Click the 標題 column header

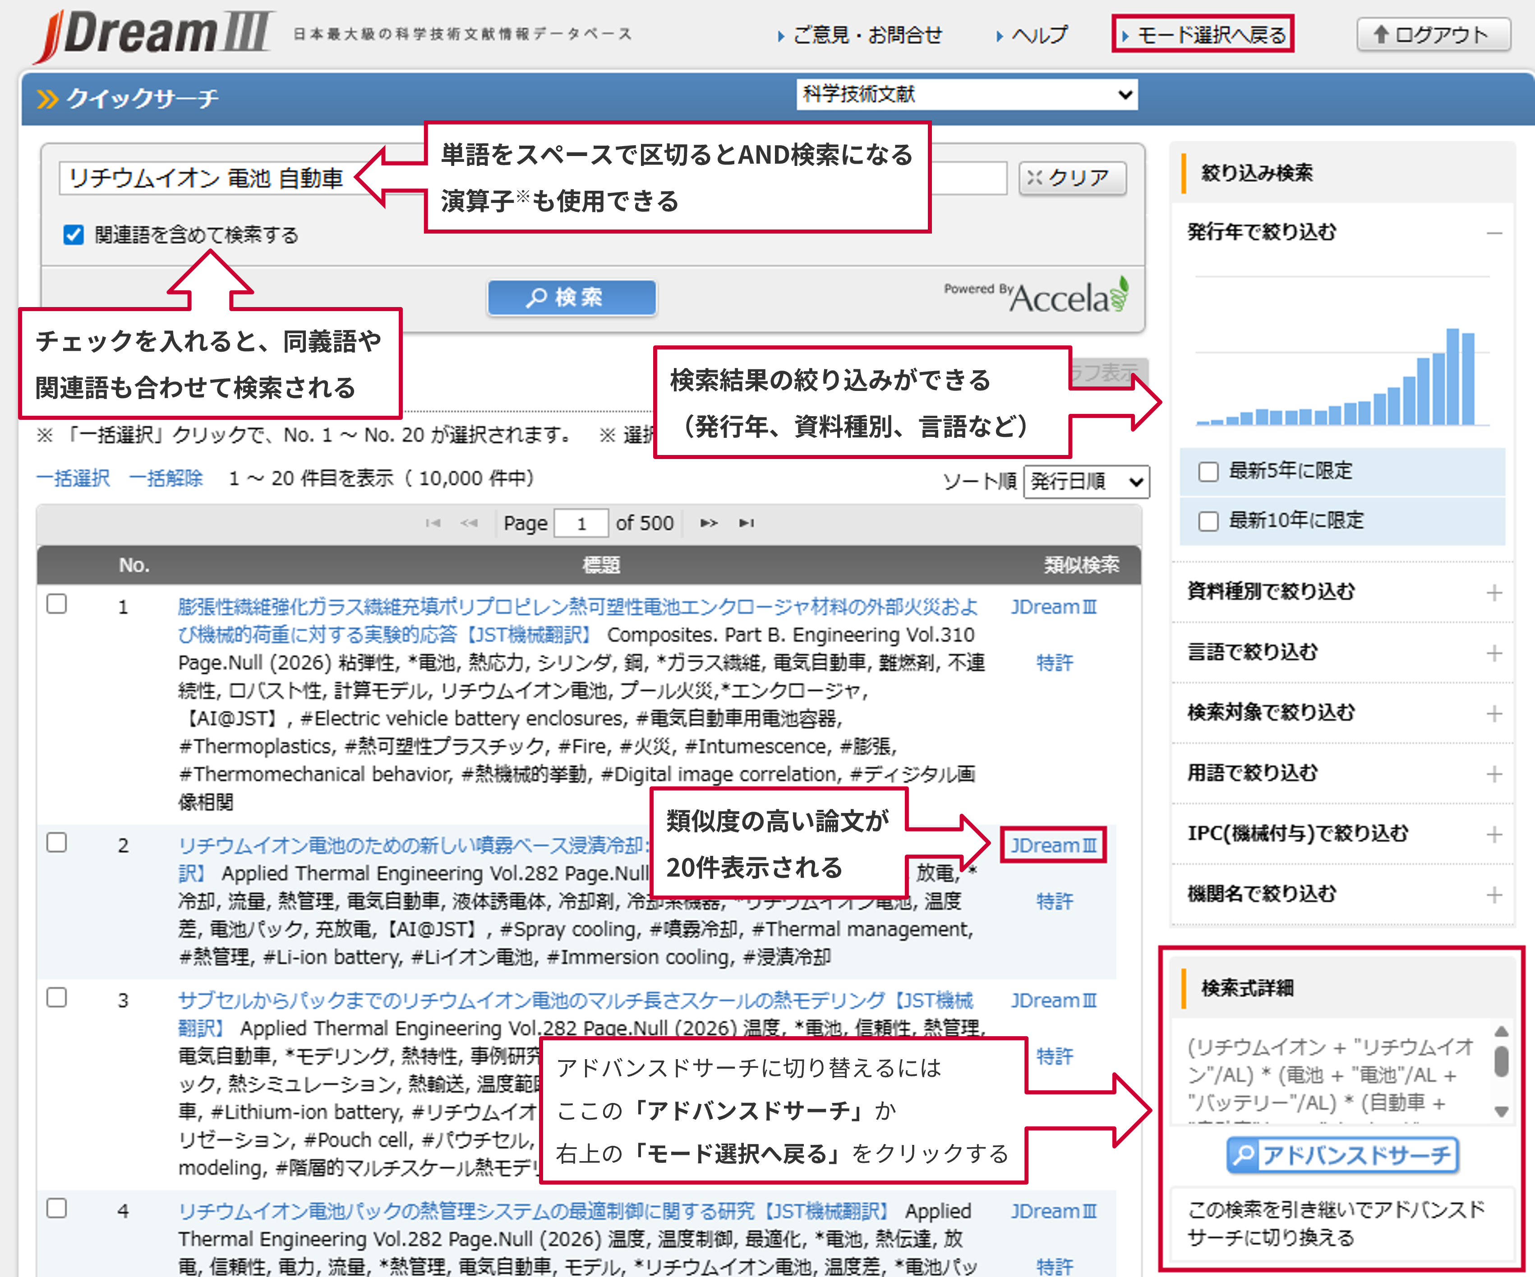[601, 565]
